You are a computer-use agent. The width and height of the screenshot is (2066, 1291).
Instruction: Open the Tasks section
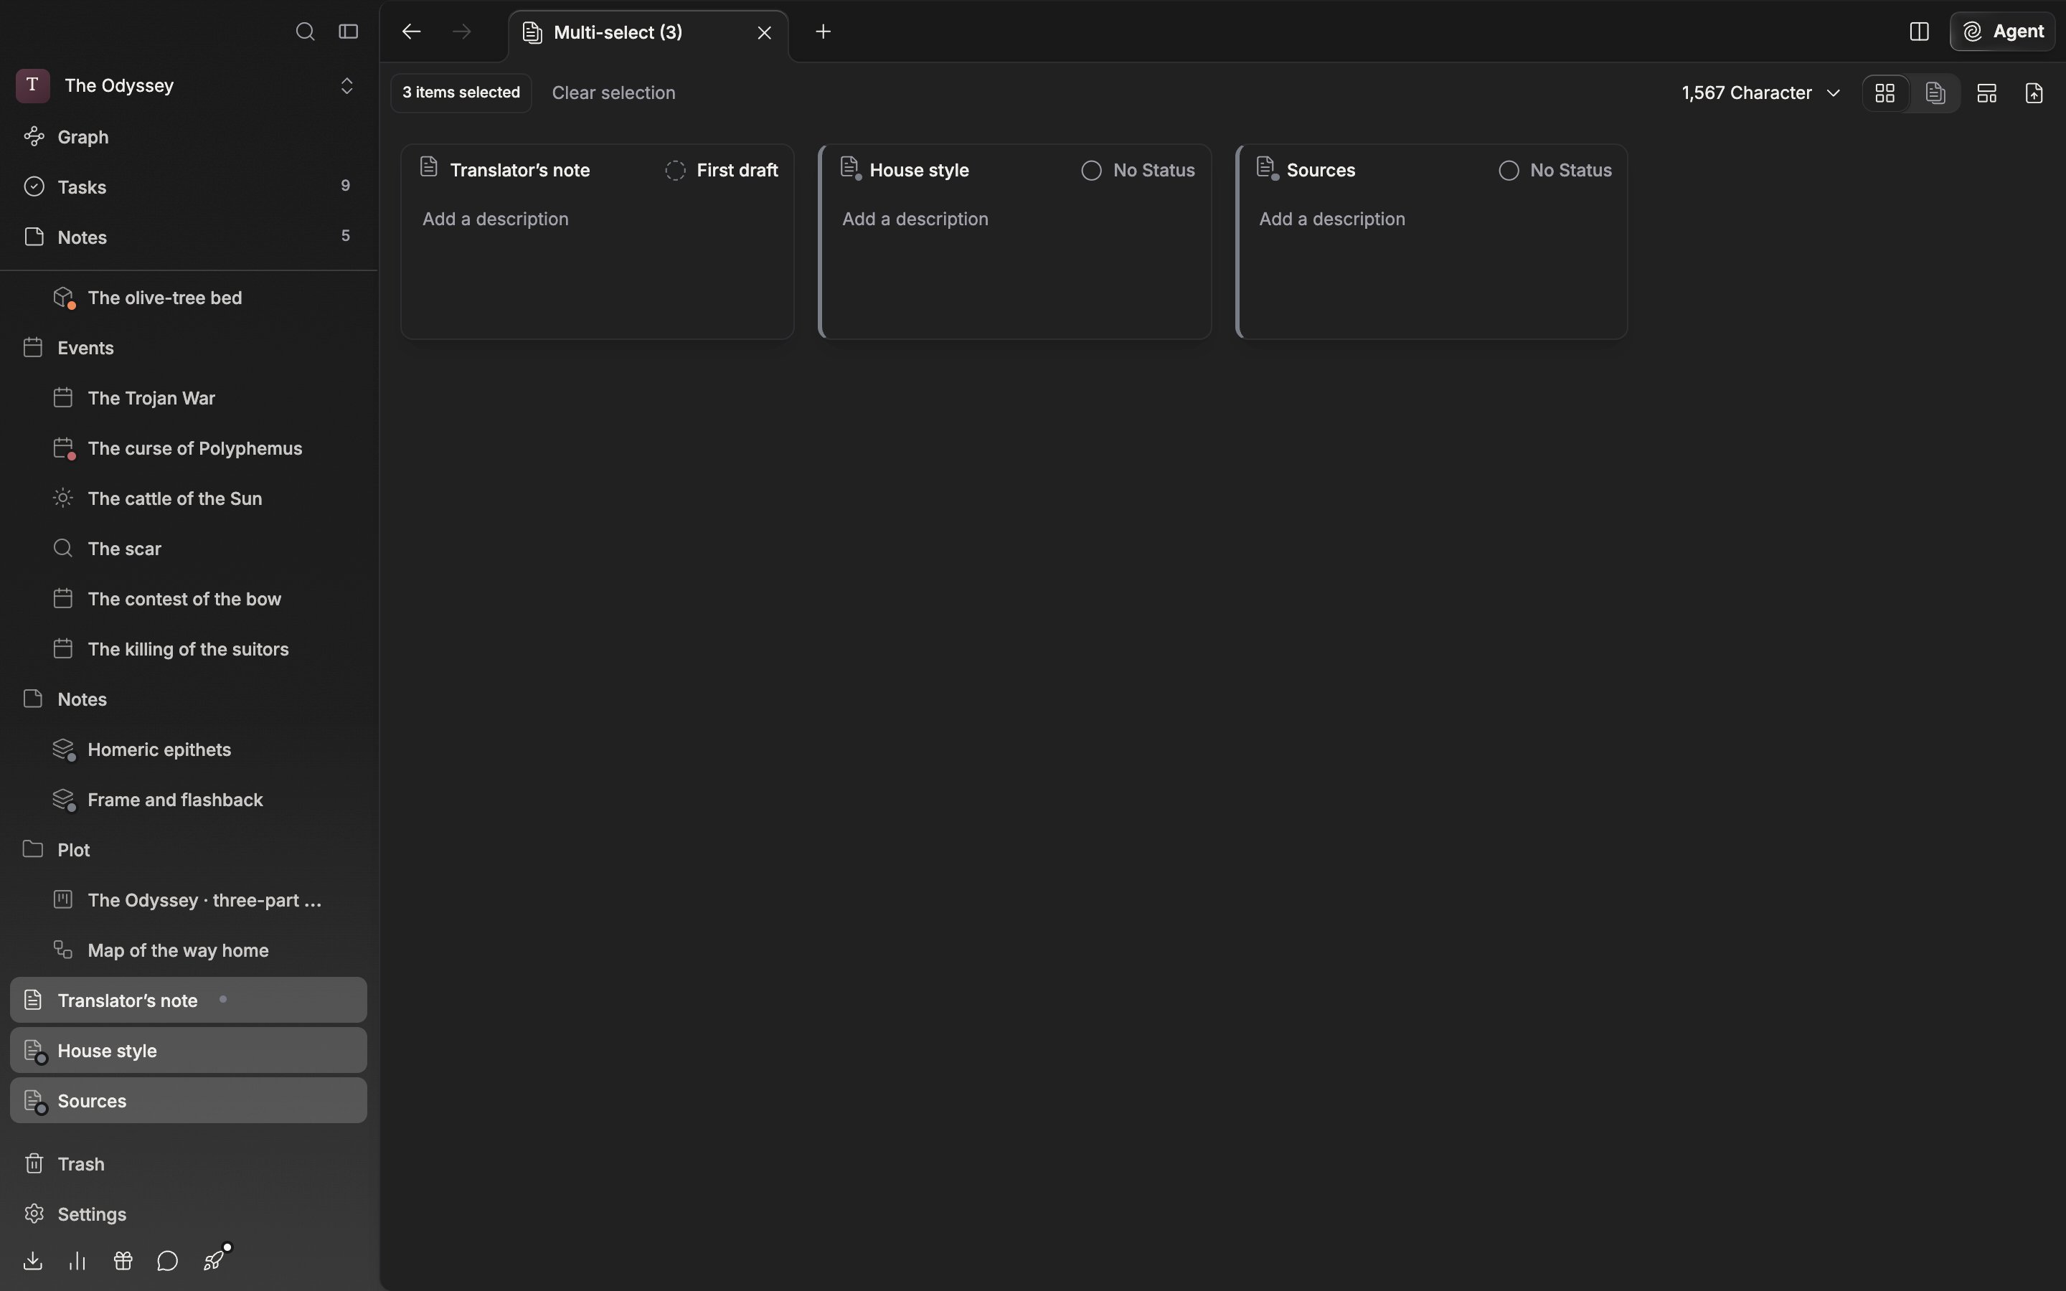(188, 187)
